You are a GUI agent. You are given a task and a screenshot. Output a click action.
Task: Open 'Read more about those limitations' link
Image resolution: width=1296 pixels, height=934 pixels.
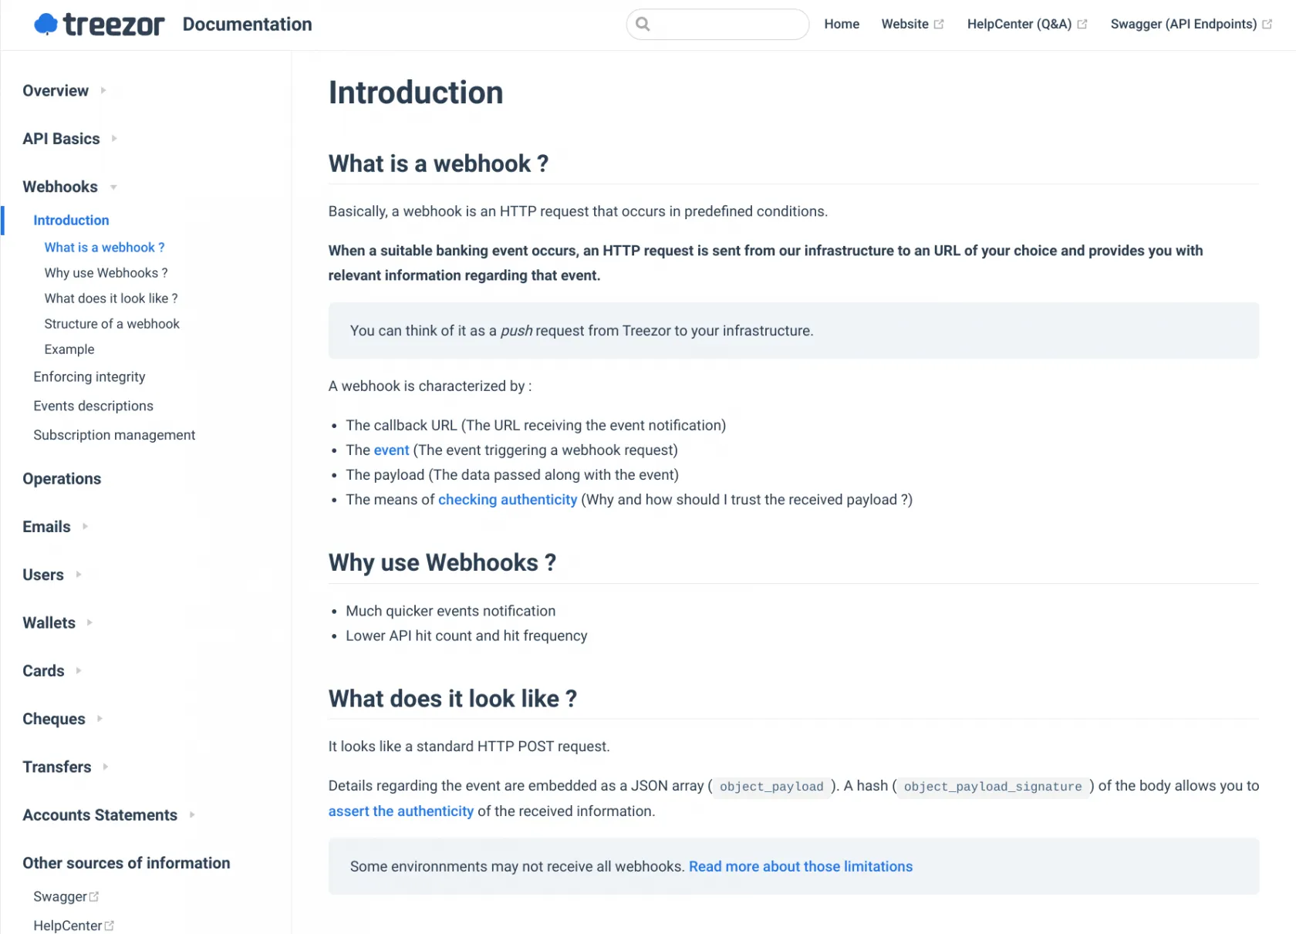tap(800, 867)
